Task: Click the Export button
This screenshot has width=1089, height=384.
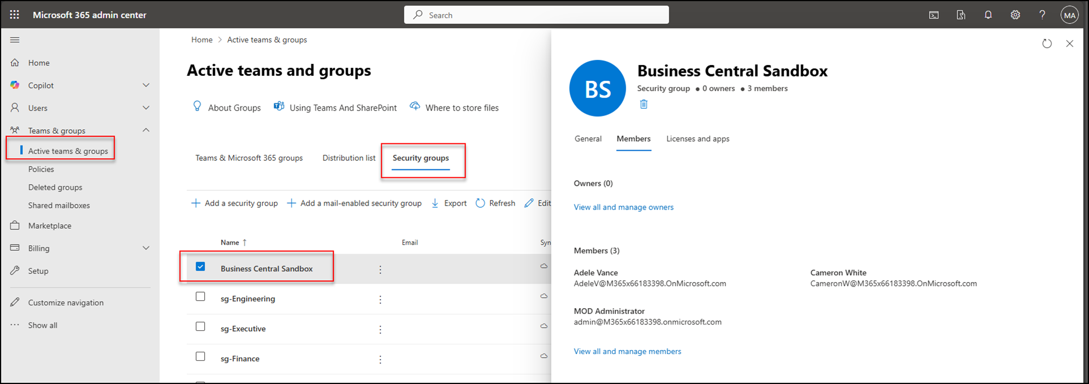Action: (449, 203)
